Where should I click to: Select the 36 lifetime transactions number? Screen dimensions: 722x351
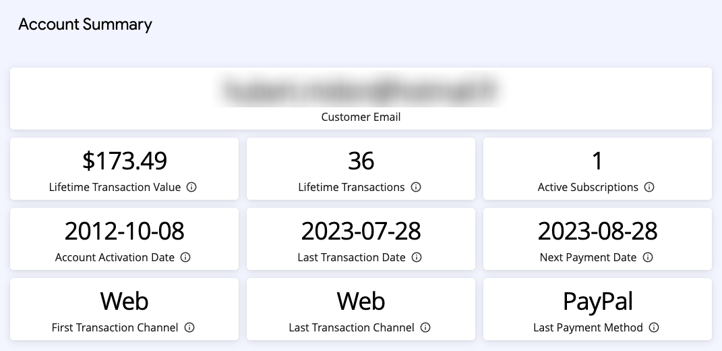361,161
